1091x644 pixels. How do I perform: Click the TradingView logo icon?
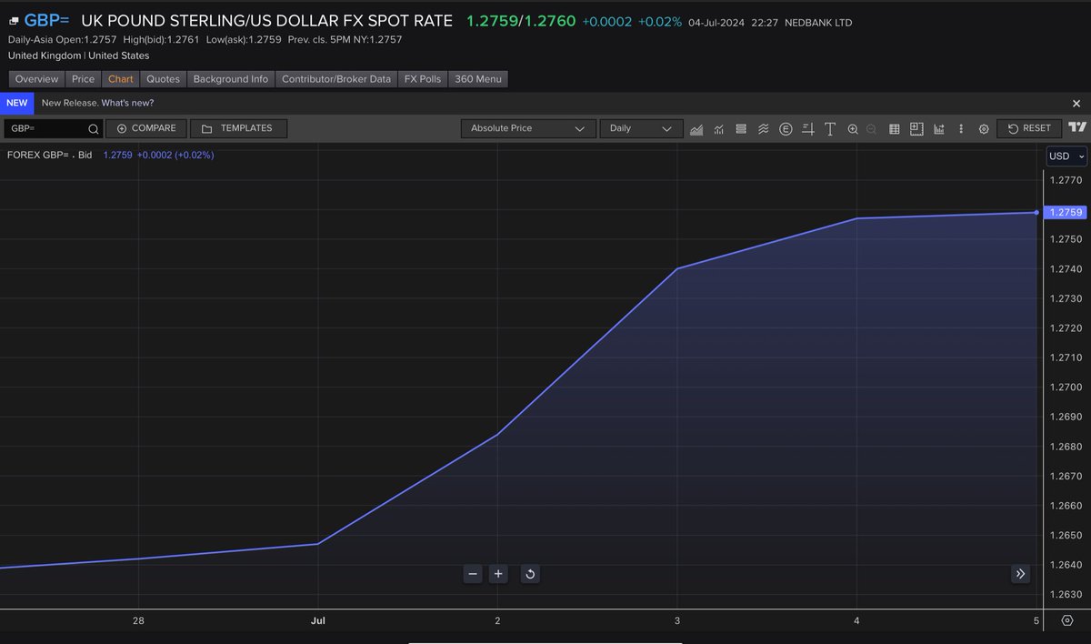pos(1077,128)
